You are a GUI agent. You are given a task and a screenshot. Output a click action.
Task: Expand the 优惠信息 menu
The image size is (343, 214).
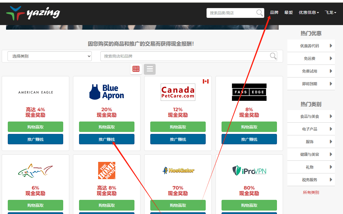click(309, 12)
